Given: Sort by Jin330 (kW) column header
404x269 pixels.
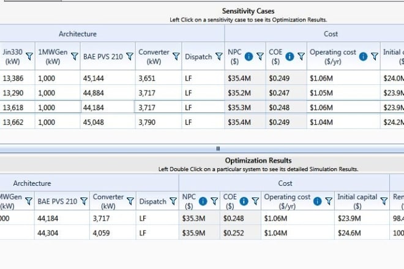Looking at the screenshot, I should [x=12, y=56].
